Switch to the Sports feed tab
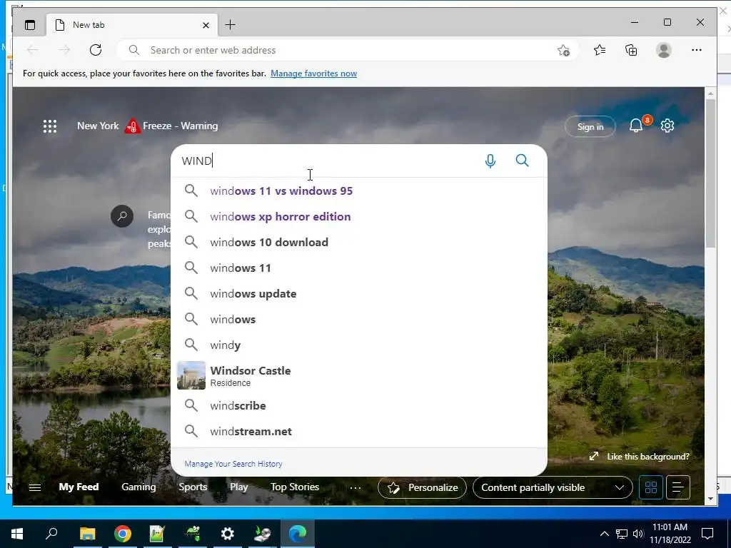Image resolution: width=731 pixels, height=548 pixels. (x=193, y=487)
